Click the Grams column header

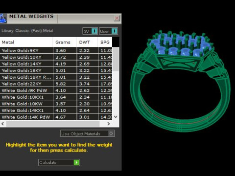(65, 42)
